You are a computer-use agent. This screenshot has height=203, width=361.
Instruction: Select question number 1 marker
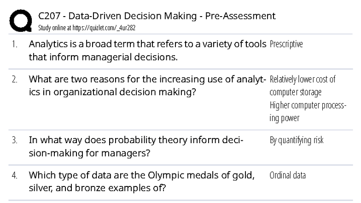(x=15, y=45)
